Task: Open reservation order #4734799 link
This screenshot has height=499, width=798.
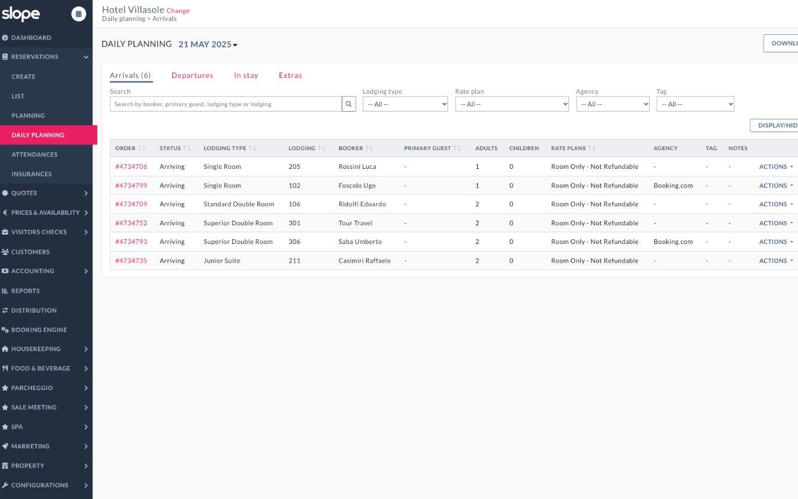Action: pos(131,186)
